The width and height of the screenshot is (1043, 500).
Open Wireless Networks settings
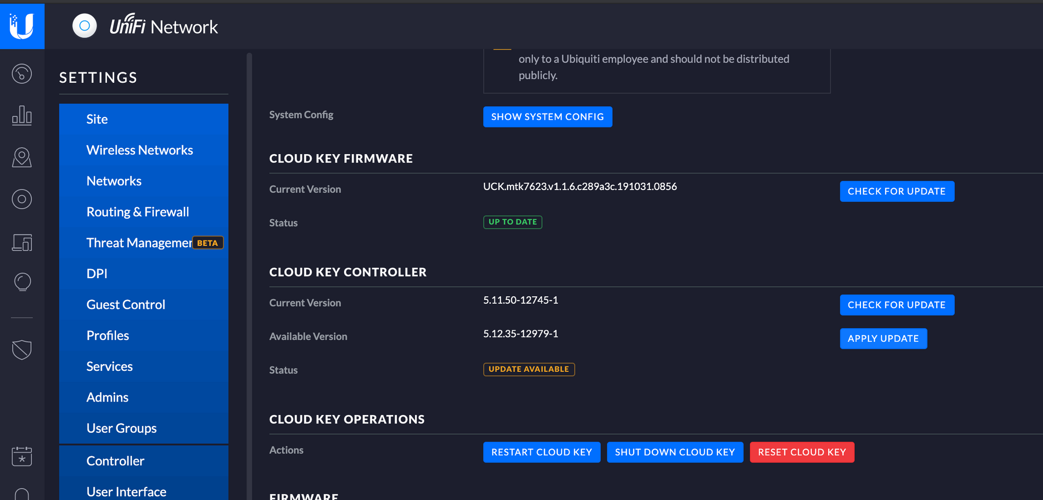pos(139,150)
